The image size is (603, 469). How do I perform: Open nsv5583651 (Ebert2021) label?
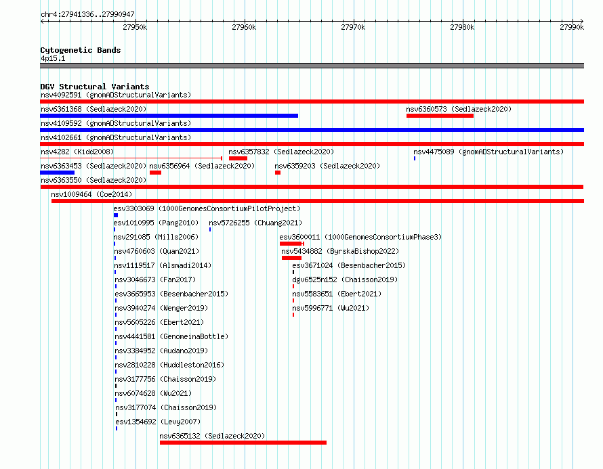337,294
